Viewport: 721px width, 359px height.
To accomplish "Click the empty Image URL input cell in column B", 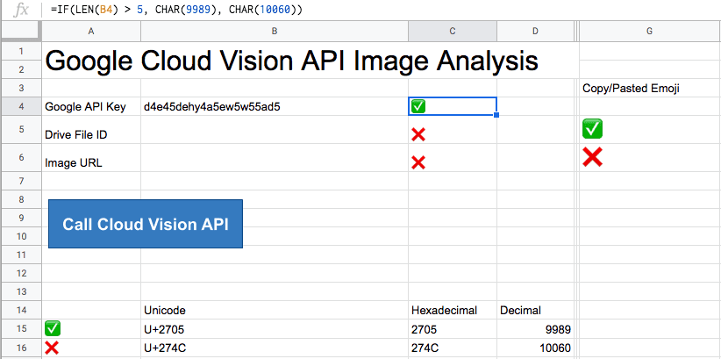I will (x=275, y=158).
